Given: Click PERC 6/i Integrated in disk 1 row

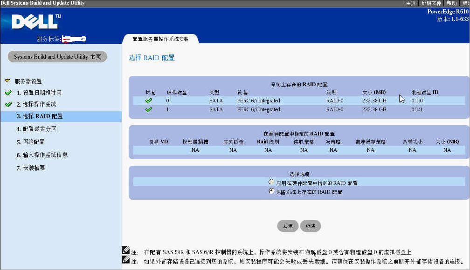Looking at the screenshot, I should 258,109.
